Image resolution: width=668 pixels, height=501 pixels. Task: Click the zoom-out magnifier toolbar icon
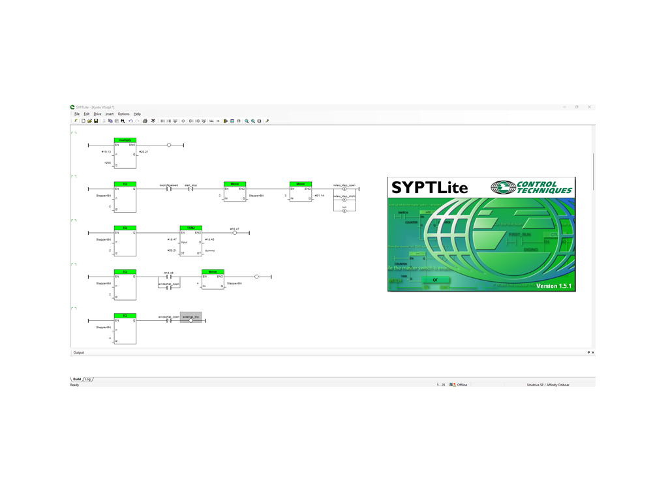point(253,121)
